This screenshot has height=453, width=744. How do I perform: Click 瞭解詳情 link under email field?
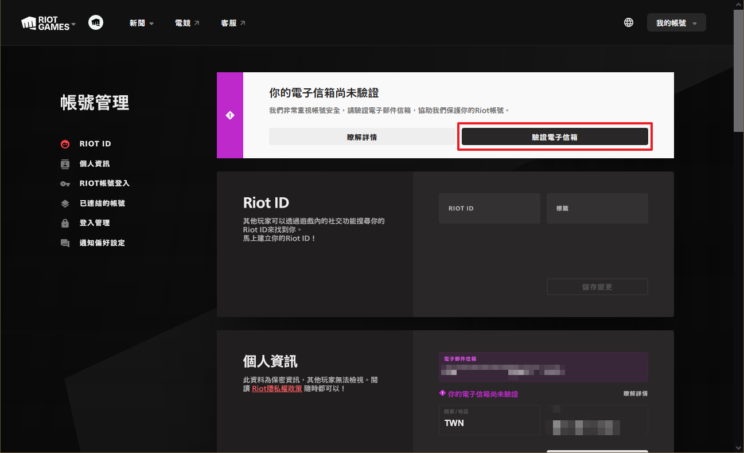636,394
